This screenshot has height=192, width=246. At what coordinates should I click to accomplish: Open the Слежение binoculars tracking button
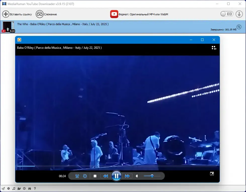[40, 14]
